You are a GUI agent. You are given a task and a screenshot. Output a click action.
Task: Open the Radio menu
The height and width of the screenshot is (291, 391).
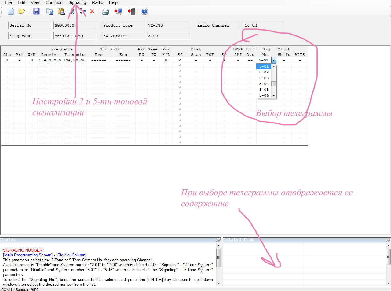click(98, 2)
